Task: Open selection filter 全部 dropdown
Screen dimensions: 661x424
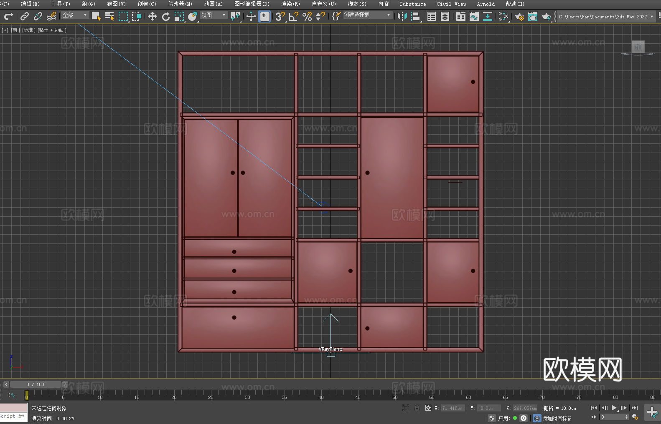Action: tap(75, 15)
